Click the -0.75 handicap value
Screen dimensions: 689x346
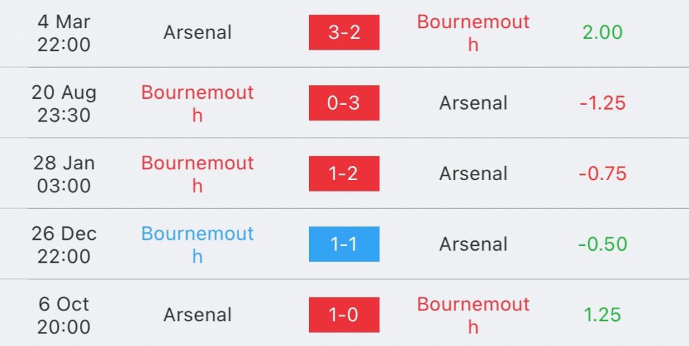[x=602, y=173]
